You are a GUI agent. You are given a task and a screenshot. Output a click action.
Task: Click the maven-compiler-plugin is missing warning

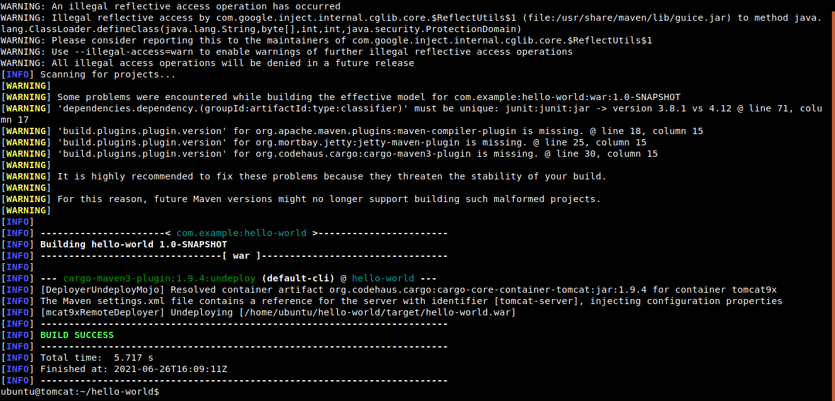(380, 131)
